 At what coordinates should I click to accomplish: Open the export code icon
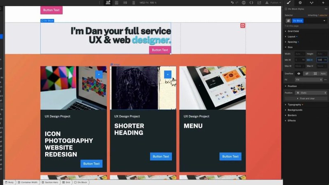point(251,2)
